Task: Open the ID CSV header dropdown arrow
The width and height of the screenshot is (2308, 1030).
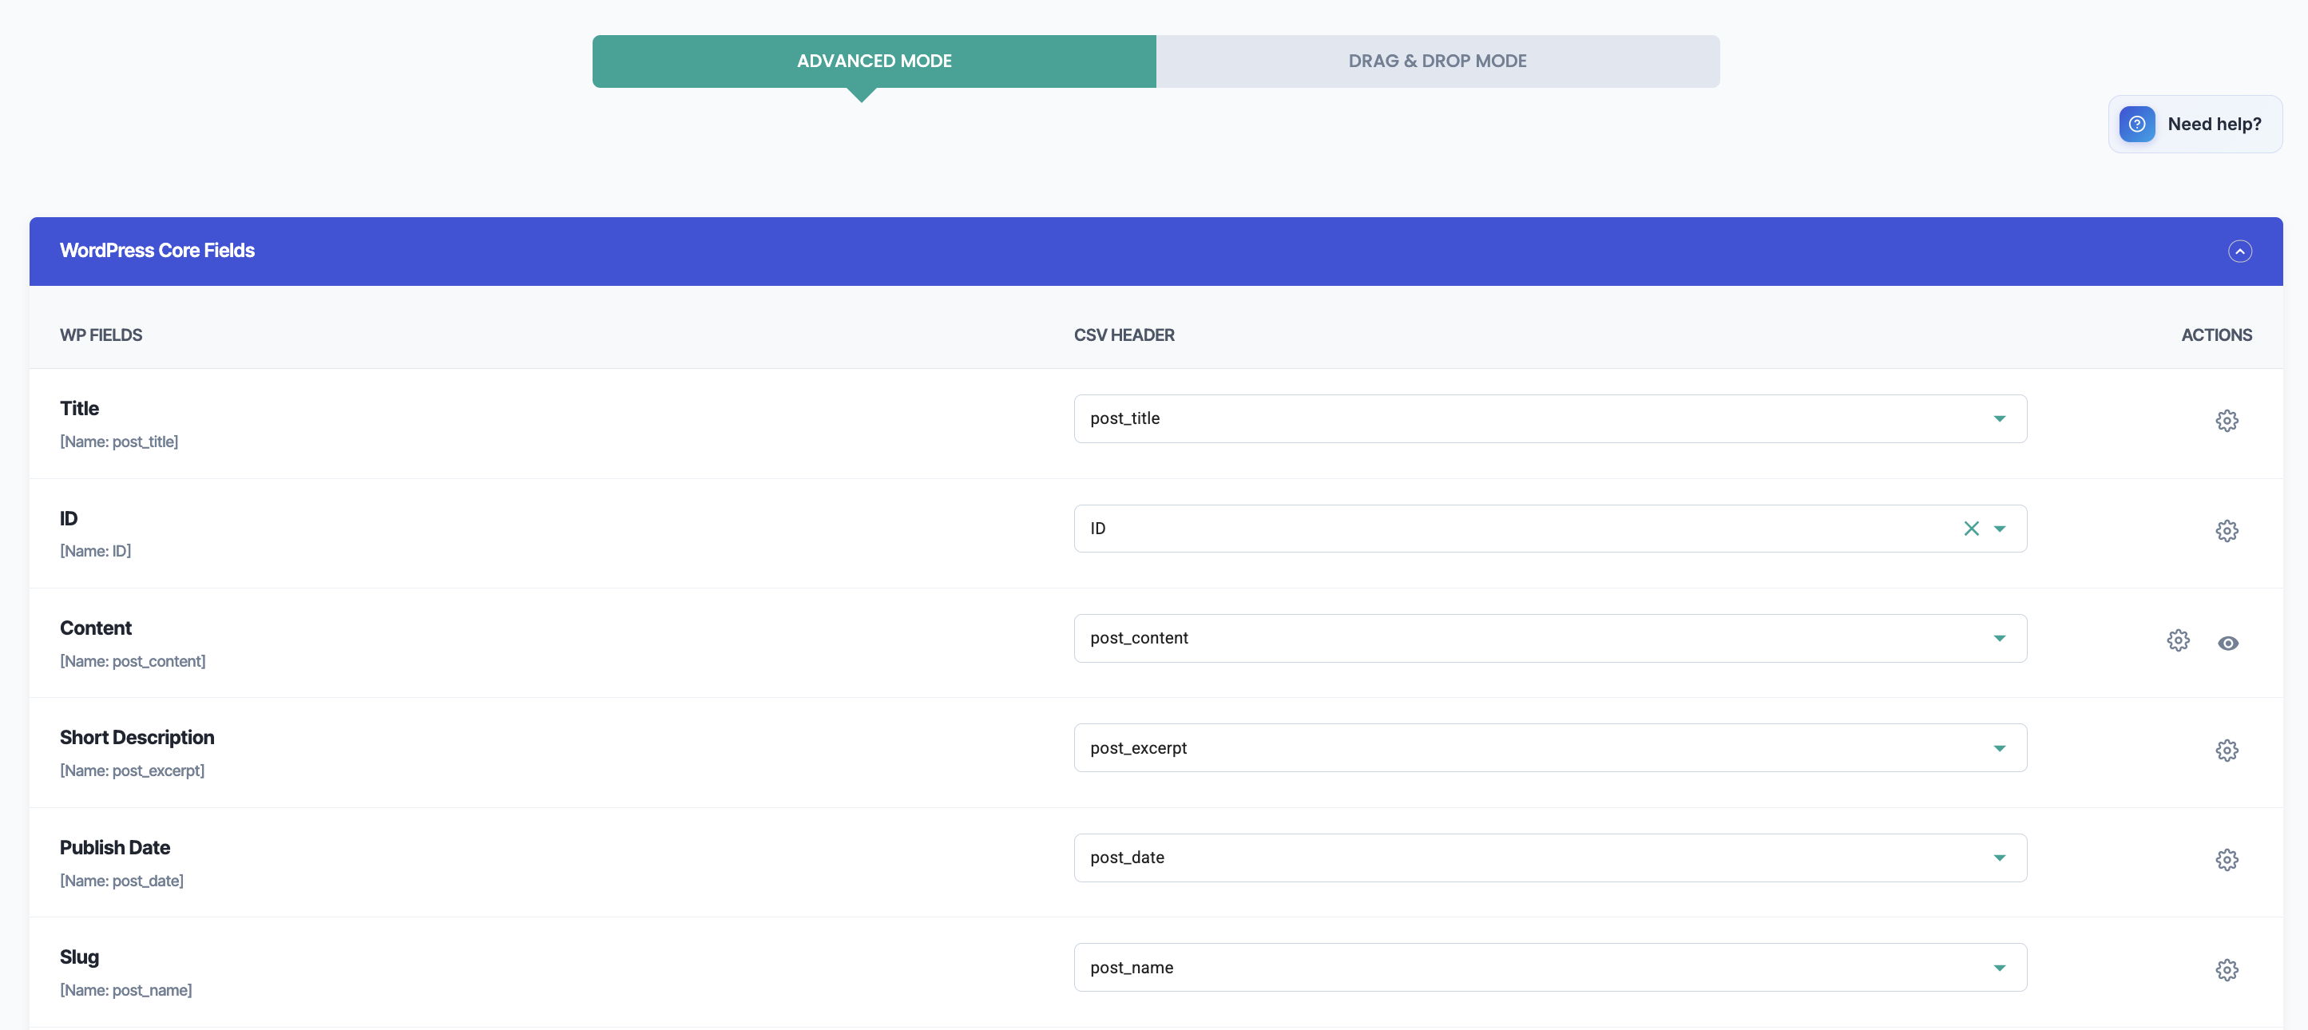Action: (2000, 529)
